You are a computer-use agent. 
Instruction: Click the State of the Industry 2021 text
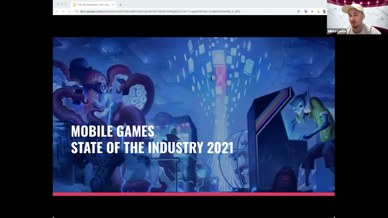[152, 147]
